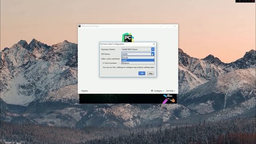The height and width of the screenshot is (144, 256).
Task: Expand the Click to preview section
Action: 110,63
